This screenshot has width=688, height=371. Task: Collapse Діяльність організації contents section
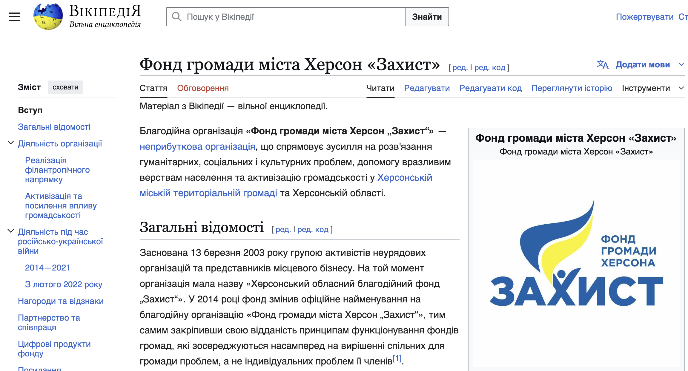[x=11, y=143]
